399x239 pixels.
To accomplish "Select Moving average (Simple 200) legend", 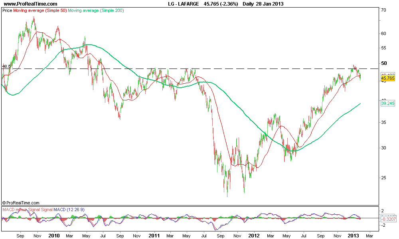I will click(96, 11).
